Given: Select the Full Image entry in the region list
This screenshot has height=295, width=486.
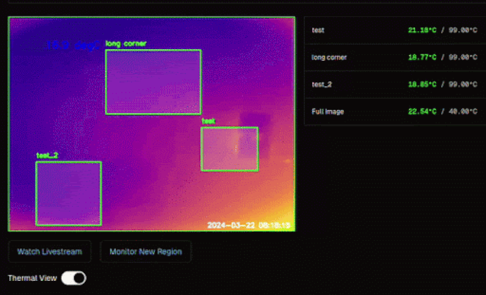Looking at the screenshot, I should click(x=327, y=112).
